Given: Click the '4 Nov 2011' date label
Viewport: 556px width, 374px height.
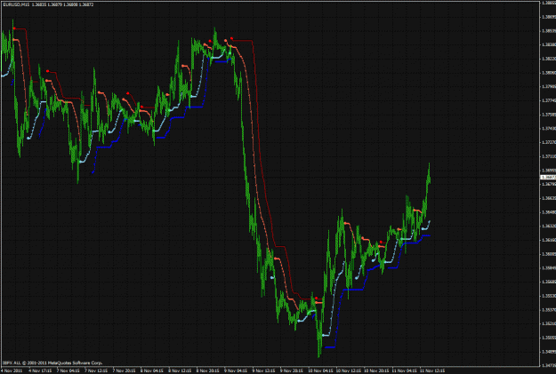Looking at the screenshot, I should click(x=12, y=370).
